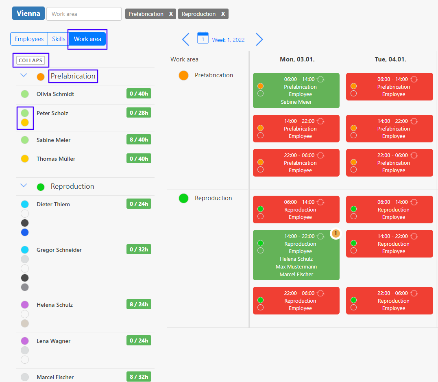Collapse the Prefabrication group chevron
438x382 pixels.
(24, 75)
